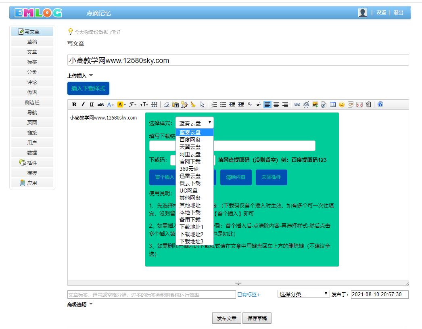The height and width of the screenshot is (329, 422).
Task: Choose 下载地址3 from the style list
Action: click(194, 241)
